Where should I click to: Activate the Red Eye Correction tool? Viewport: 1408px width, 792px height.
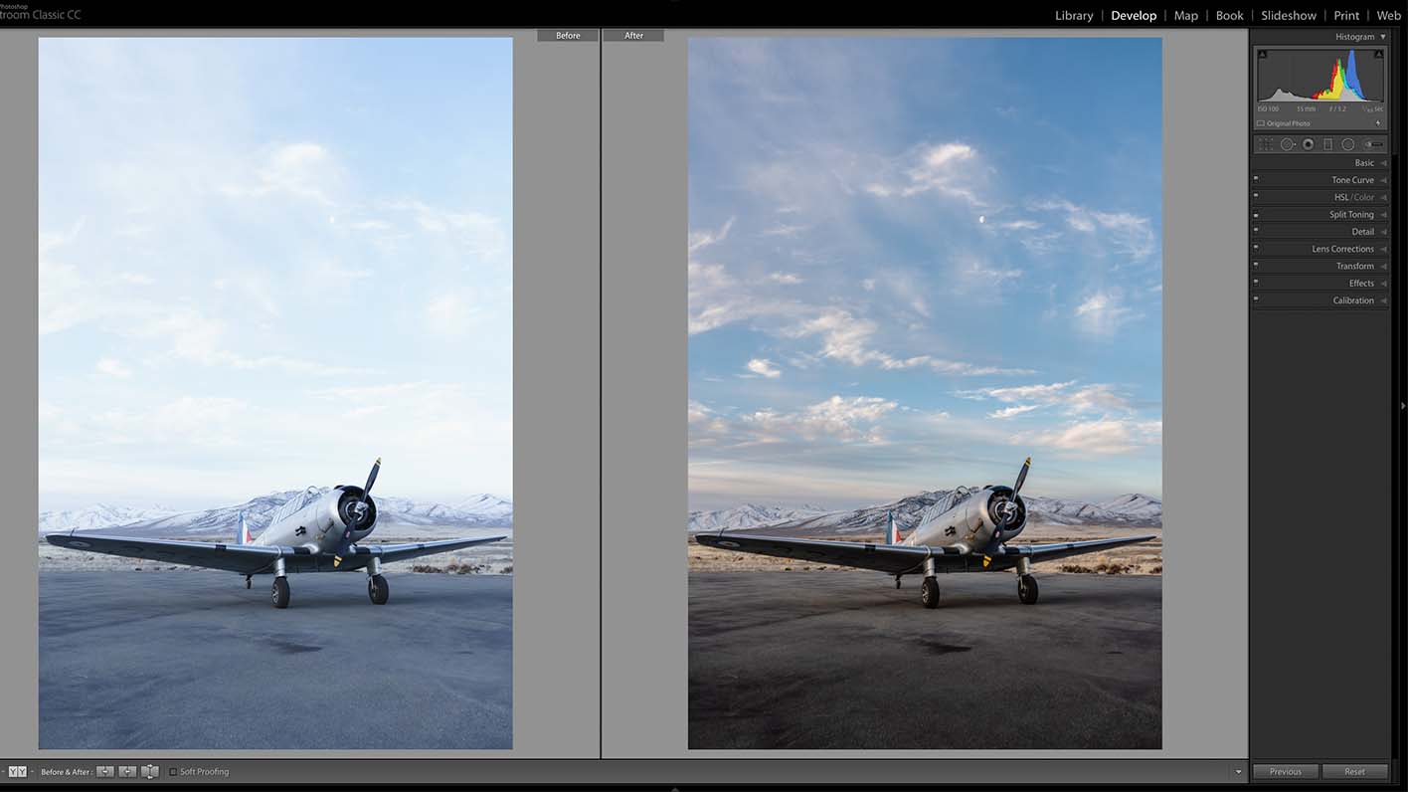(1308, 143)
